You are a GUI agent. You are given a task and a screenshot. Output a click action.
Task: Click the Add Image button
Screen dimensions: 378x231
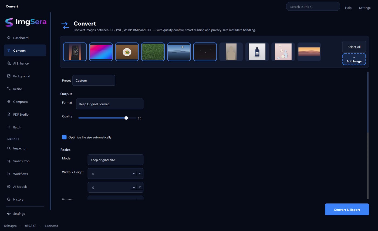click(x=354, y=59)
